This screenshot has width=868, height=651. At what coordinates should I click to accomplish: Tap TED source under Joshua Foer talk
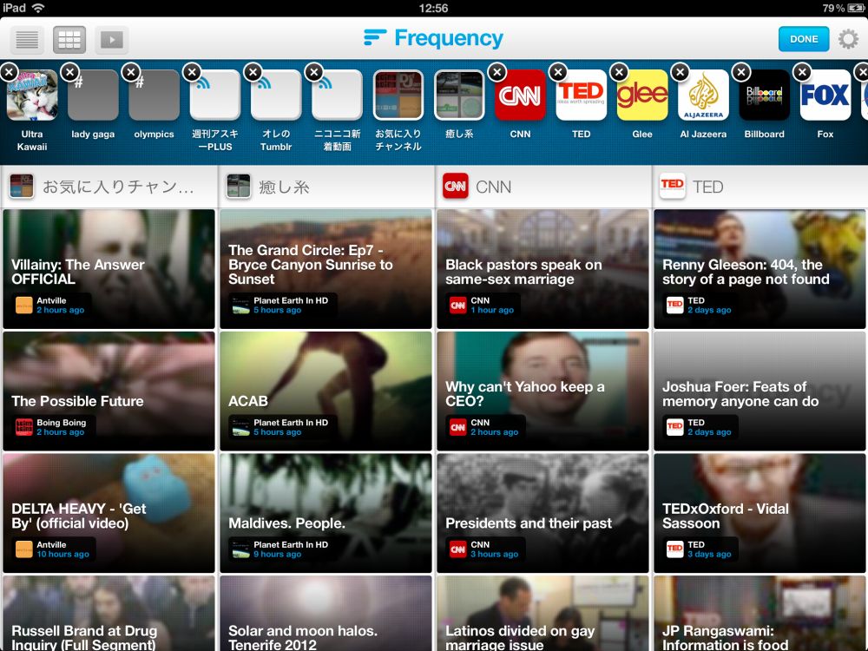[x=700, y=427]
